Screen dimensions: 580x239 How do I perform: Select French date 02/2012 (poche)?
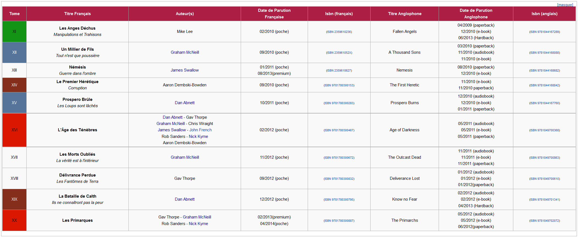pyautogui.click(x=274, y=130)
